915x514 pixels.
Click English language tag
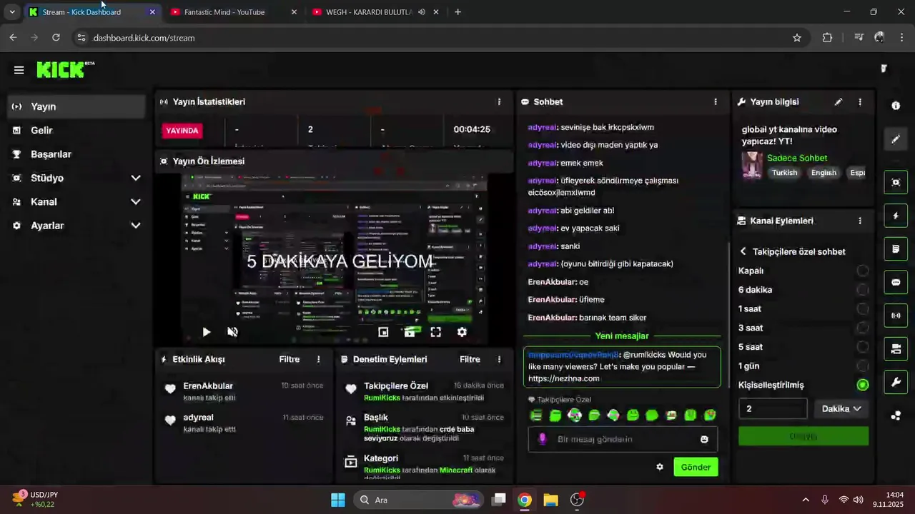coord(823,173)
